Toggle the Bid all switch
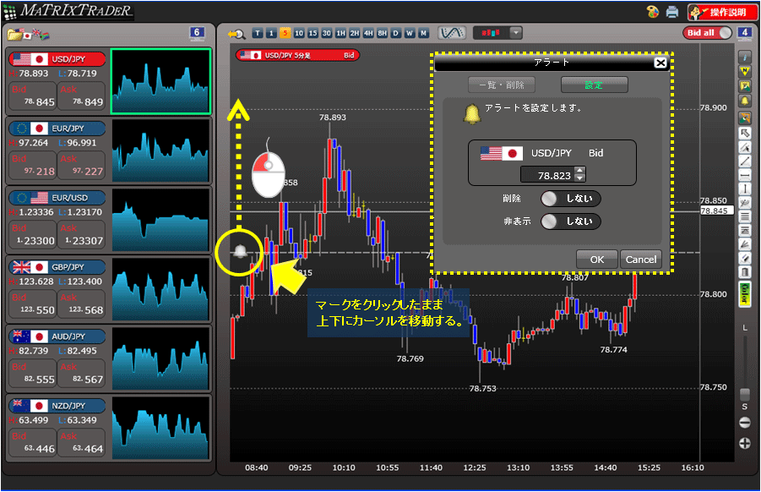 click(707, 32)
